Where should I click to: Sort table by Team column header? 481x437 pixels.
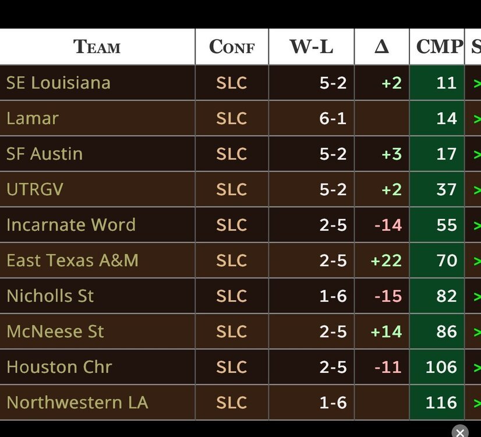point(97,47)
